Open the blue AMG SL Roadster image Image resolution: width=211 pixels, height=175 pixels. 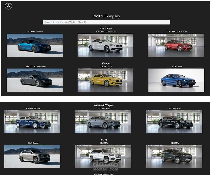35,45
